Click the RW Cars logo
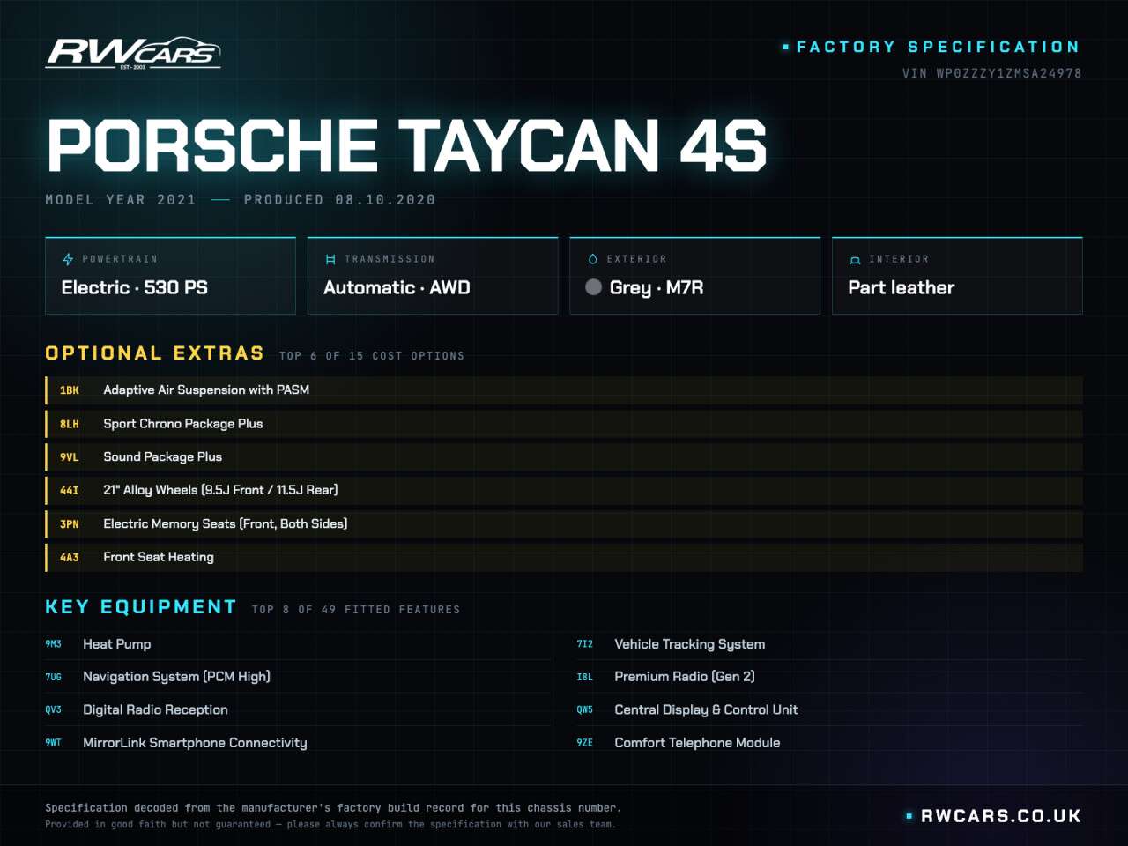The image size is (1128, 846). pyautogui.click(x=133, y=54)
